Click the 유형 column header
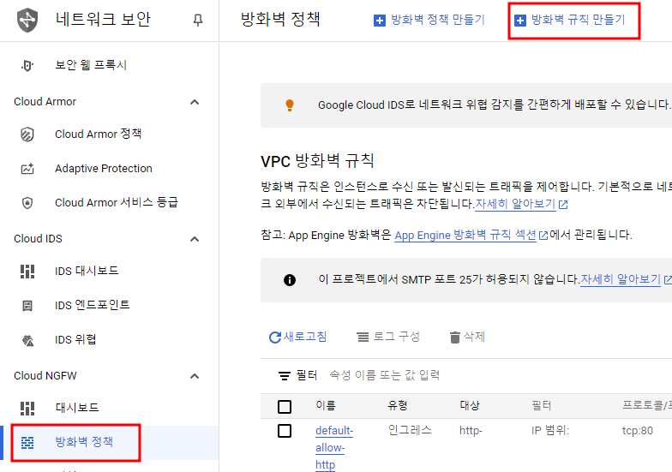Image resolution: width=672 pixels, height=472 pixels. (398, 406)
